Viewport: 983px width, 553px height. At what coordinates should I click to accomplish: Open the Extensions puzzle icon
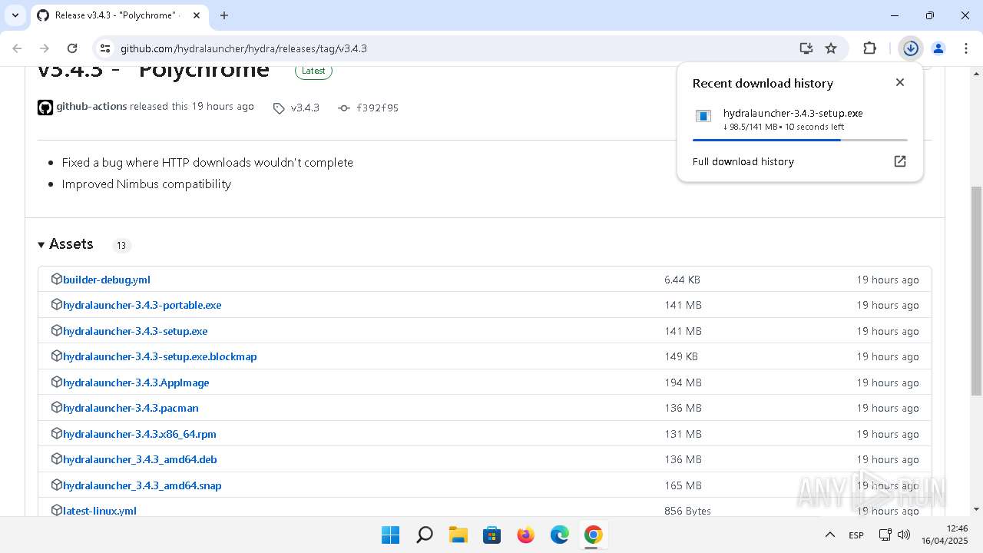coord(869,48)
